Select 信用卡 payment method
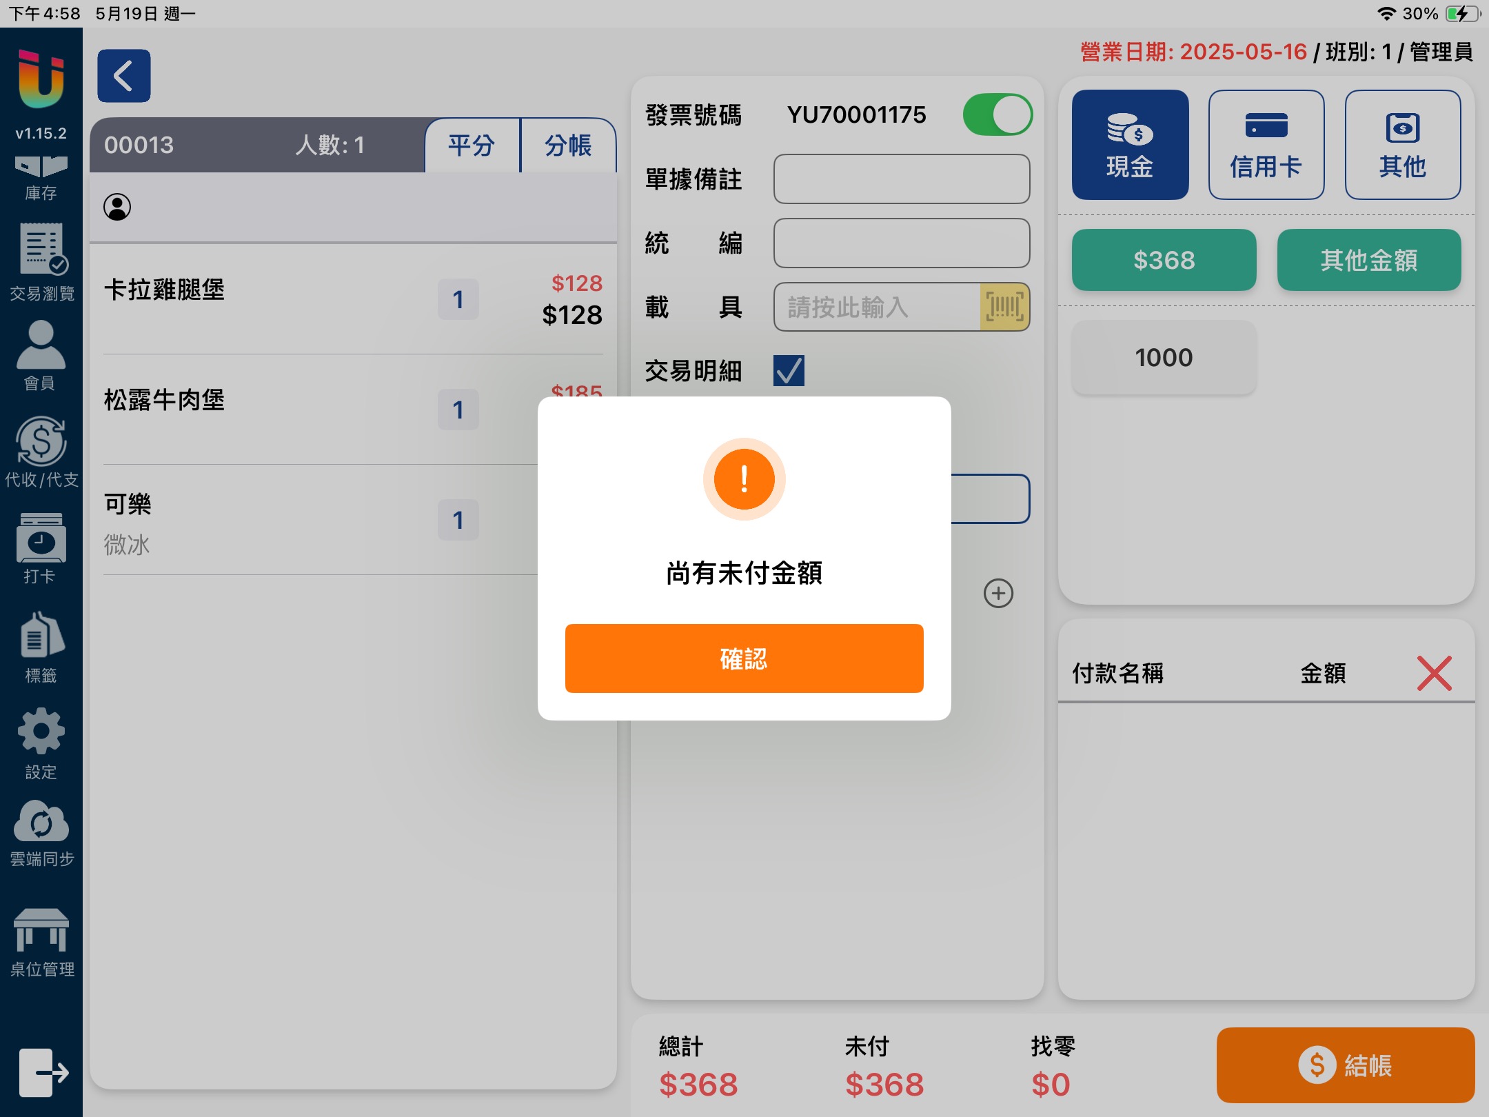Viewport: 1489px width, 1117px height. click(x=1266, y=145)
